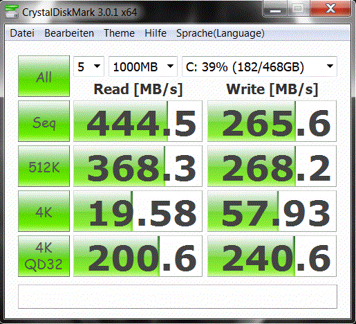
Task: Minimize the CrystalDiskMark window
Action: coord(275,9)
